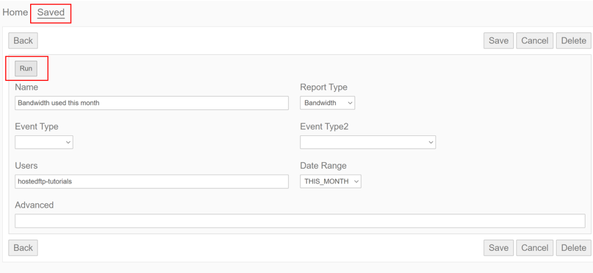Expand the Event Type2 dropdown
The image size is (593, 273).
(368, 142)
